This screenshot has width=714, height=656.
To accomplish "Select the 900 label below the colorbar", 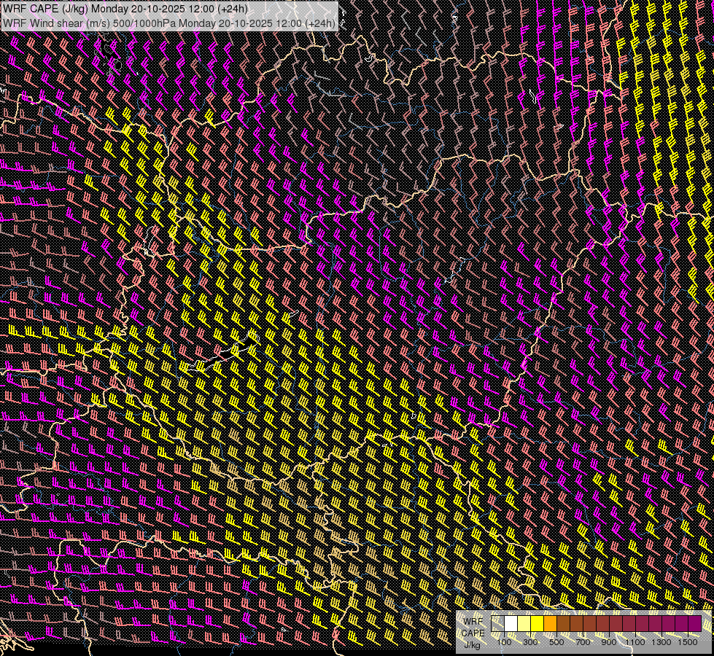I will pos(609,642).
